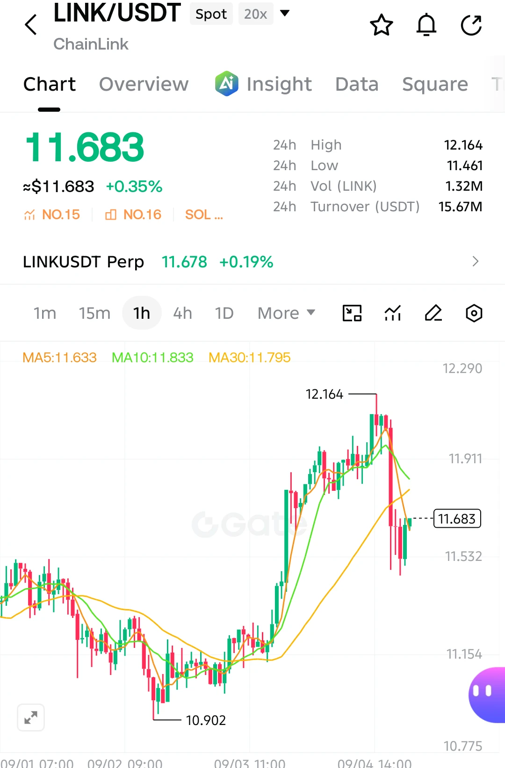The height and width of the screenshot is (768, 505).
Task: Open trading pair dropdown arrow
Action: click(x=284, y=13)
